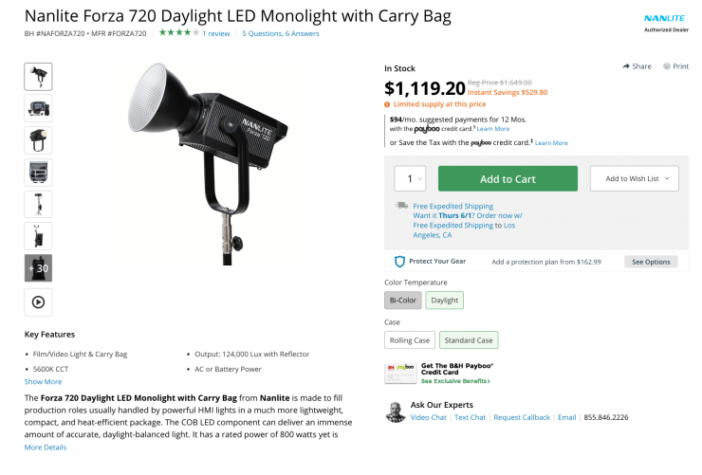Viewport: 702px width, 475px height.
Task: Choose the Rolling Case option
Action: 409,339
